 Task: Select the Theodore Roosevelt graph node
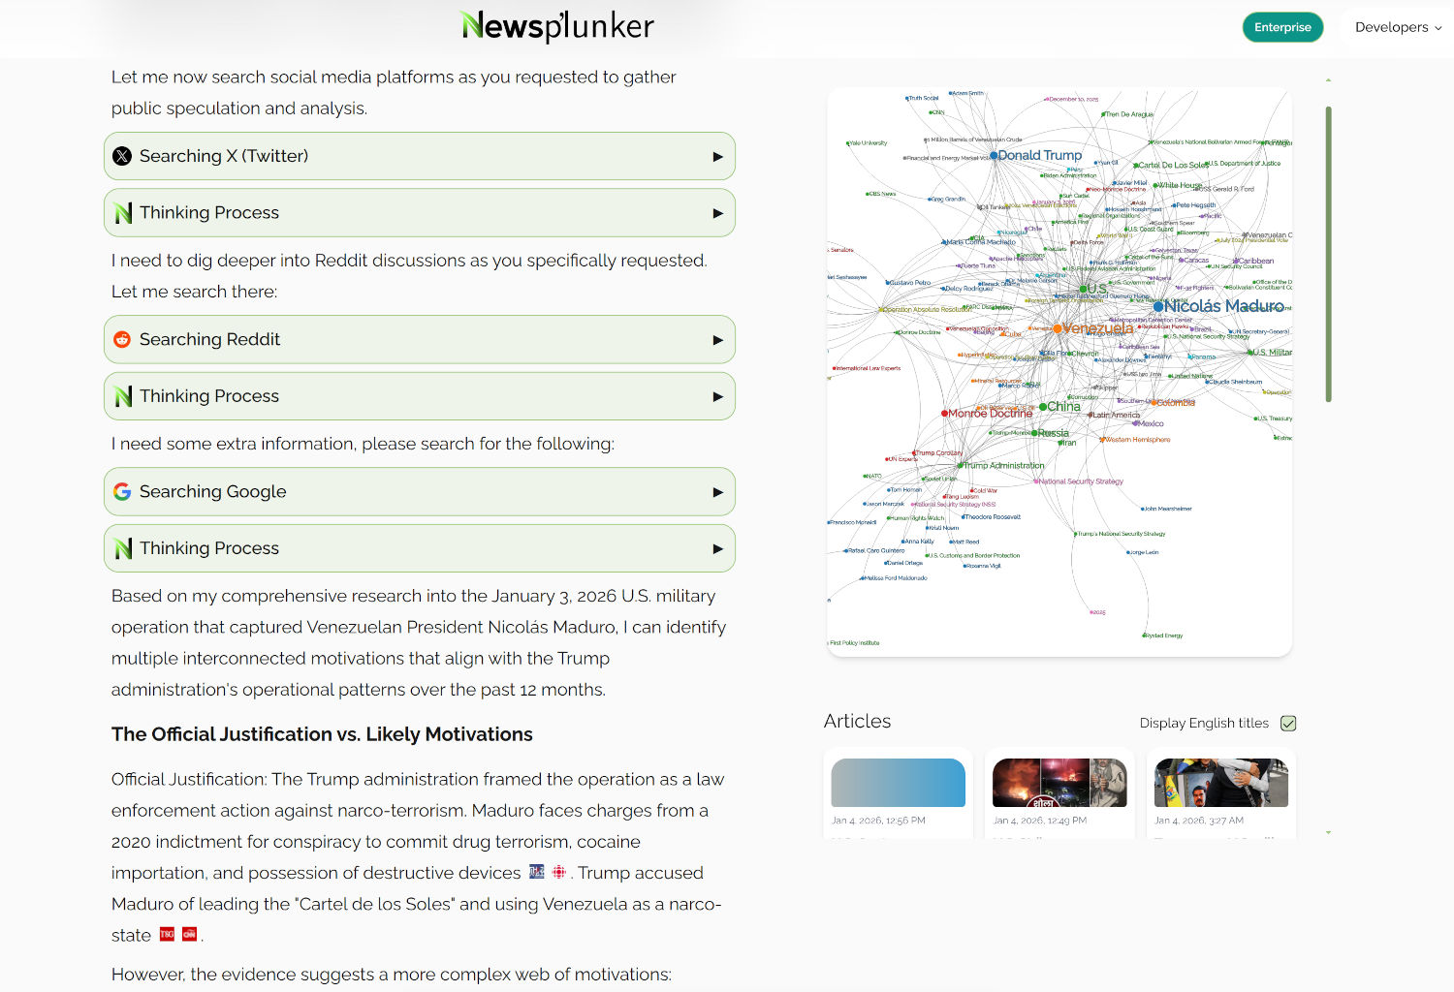click(x=964, y=517)
